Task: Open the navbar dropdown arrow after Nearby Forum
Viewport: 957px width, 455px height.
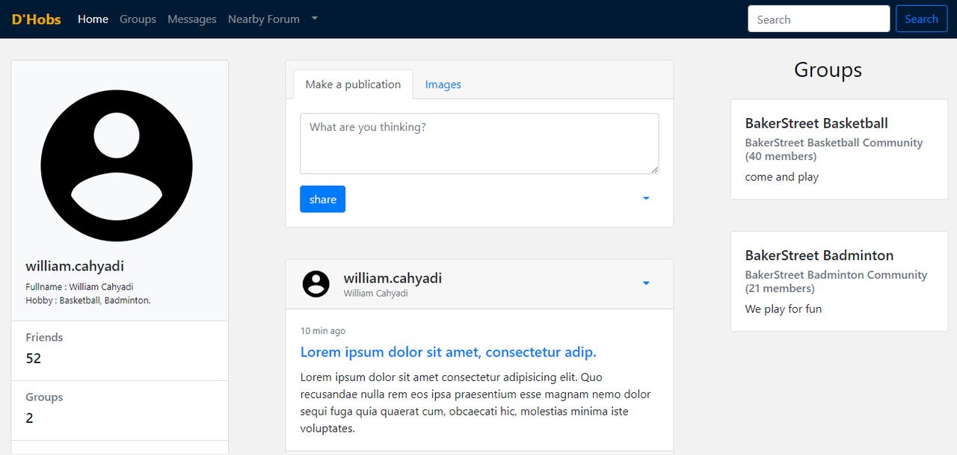Action: click(x=315, y=19)
